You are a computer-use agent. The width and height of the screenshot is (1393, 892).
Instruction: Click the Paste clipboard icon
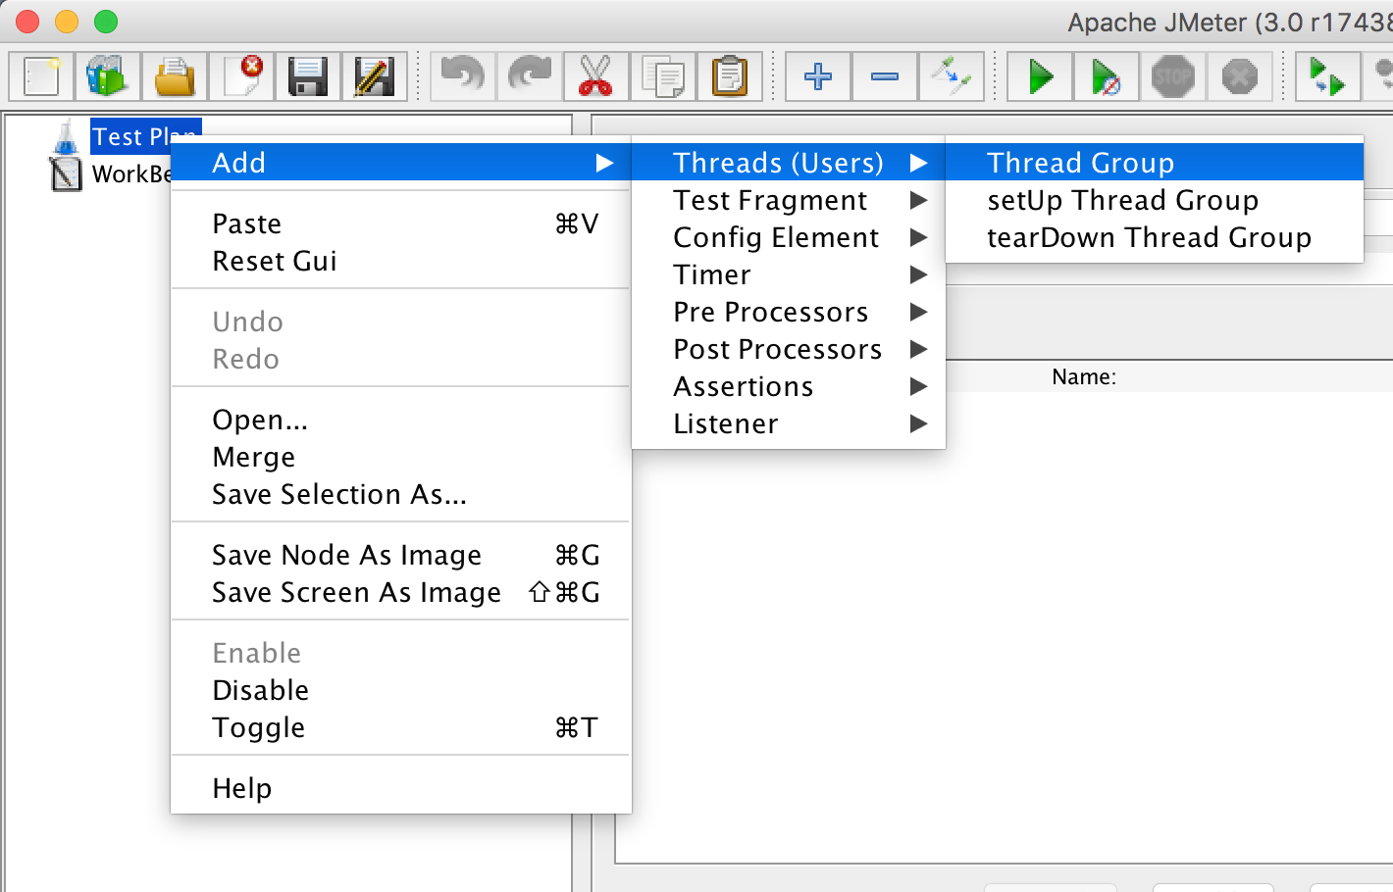click(x=730, y=76)
